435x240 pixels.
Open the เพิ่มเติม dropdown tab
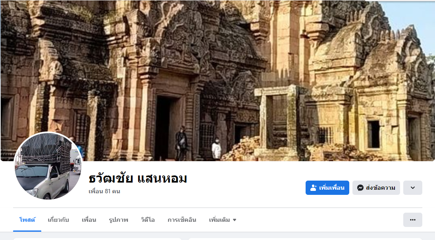(x=223, y=220)
